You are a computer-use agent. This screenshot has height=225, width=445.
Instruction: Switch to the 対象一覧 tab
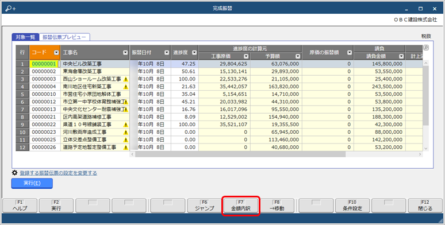pos(25,37)
